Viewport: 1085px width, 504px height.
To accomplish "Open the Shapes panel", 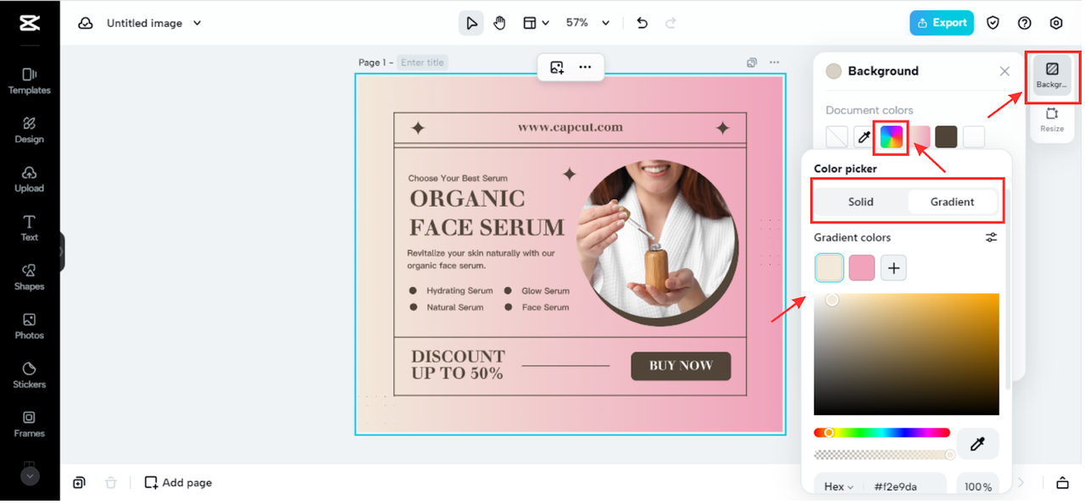I will [30, 278].
